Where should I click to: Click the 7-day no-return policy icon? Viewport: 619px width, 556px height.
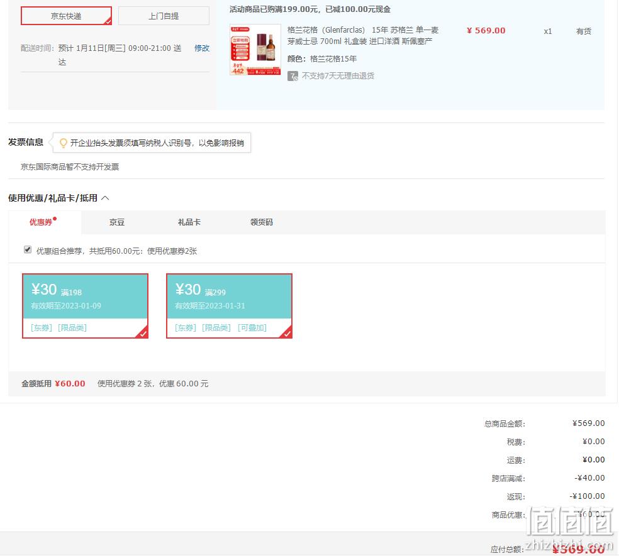[x=293, y=76]
